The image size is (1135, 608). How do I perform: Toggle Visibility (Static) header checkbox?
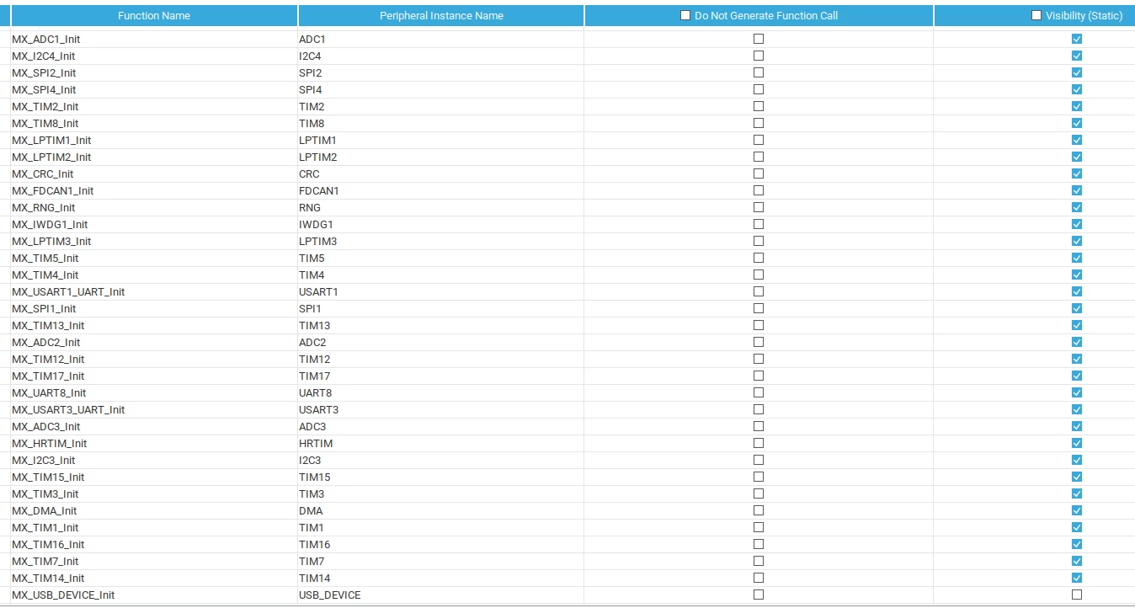click(x=1036, y=15)
